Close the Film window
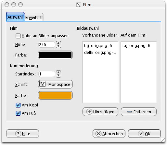 [7, 5]
